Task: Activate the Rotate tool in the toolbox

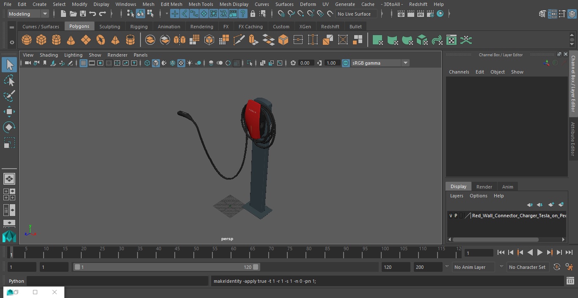Action: 9,127
